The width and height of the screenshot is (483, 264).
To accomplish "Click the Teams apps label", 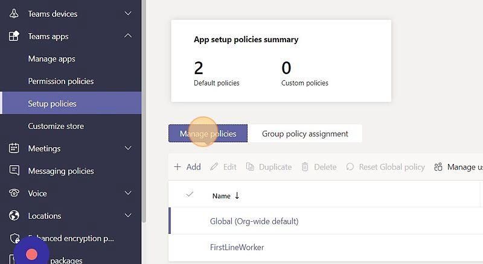I will (48, 36).
